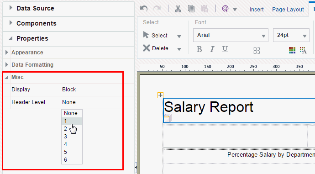
Task: Choose header level 1
Action: (72, 121)
